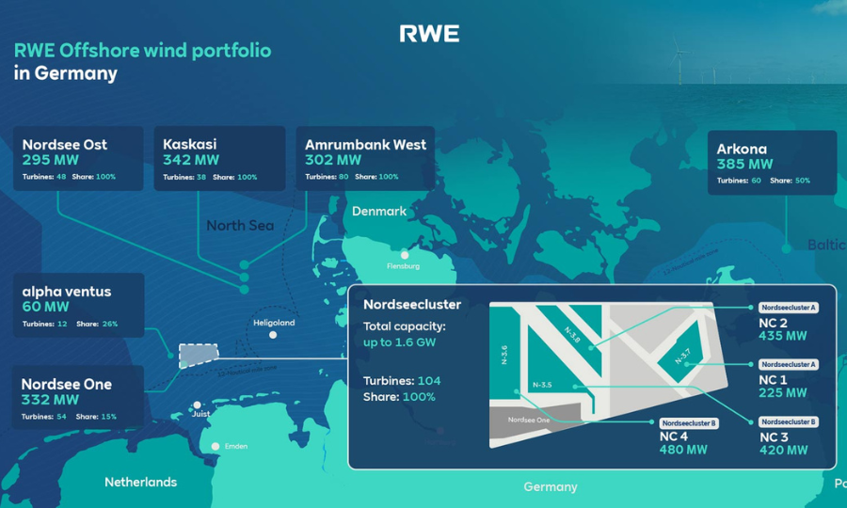Open the Amrumbank West 302 MW card
The width and height of the screenshot is (847, 508).
[365, 158]
